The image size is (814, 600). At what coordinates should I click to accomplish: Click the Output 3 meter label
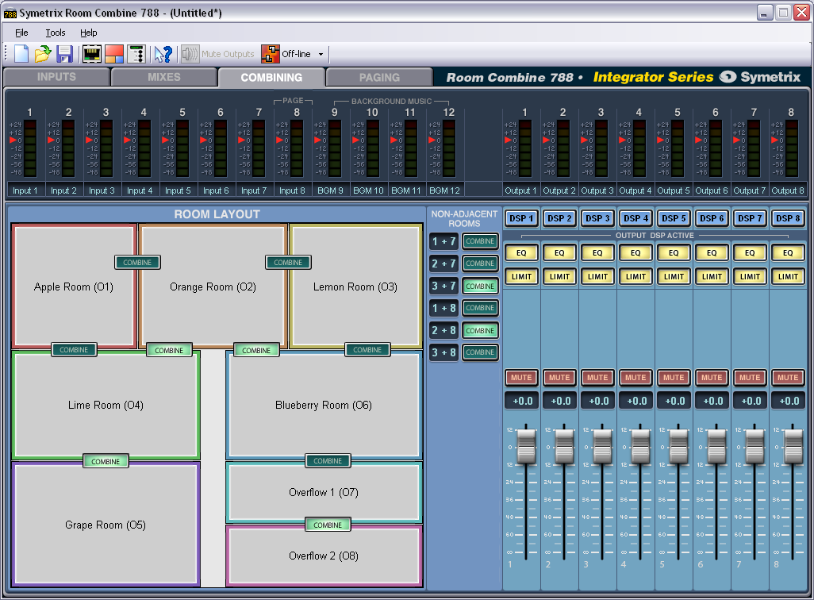pos(597,190)
